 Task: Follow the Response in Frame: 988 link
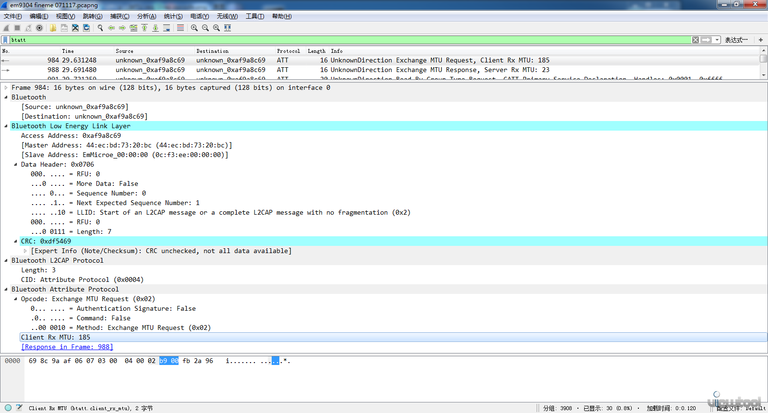pos(67,347)
